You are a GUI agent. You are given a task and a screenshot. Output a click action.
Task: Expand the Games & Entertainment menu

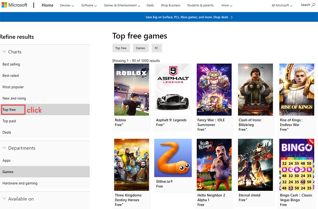[x=122, y=5]
